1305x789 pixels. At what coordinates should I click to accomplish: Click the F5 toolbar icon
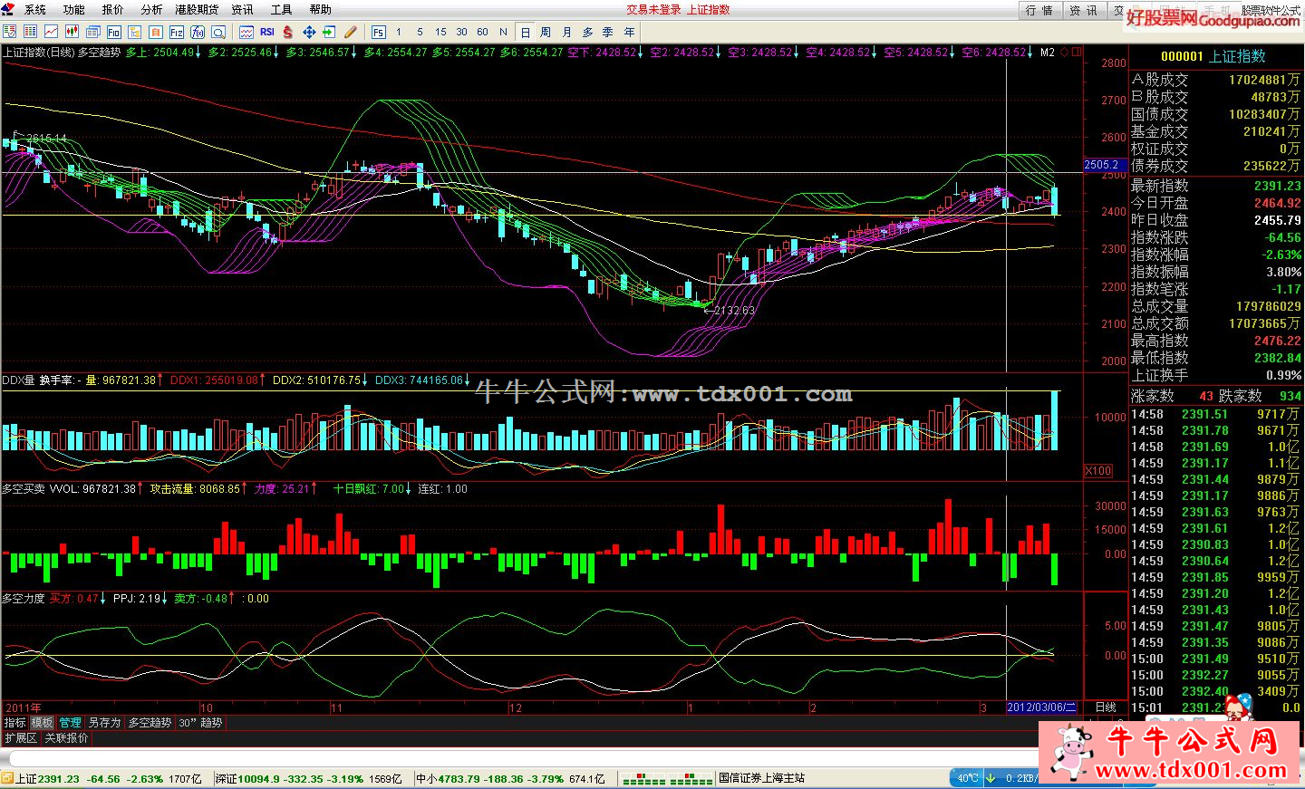(x=379, y=32)
